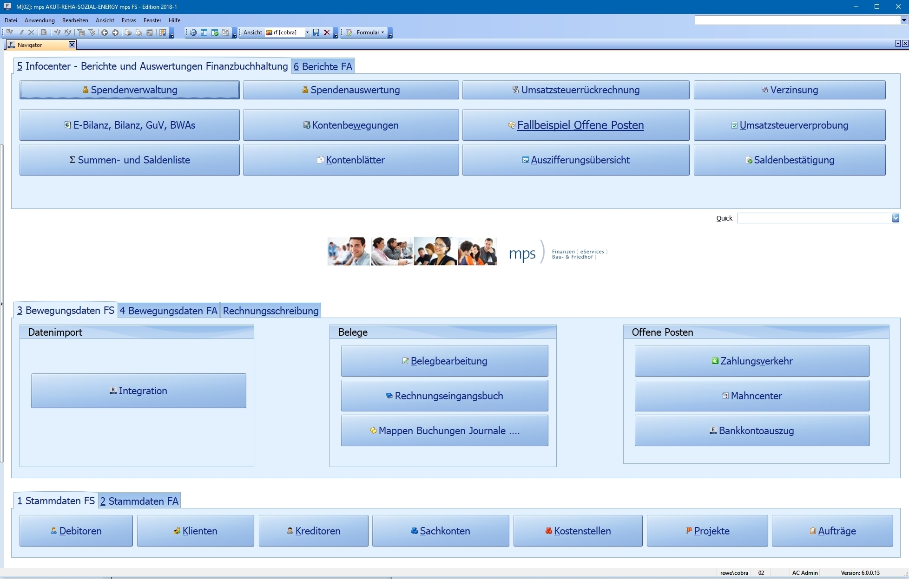Close the Navigator tab

(x=72, y=45)
